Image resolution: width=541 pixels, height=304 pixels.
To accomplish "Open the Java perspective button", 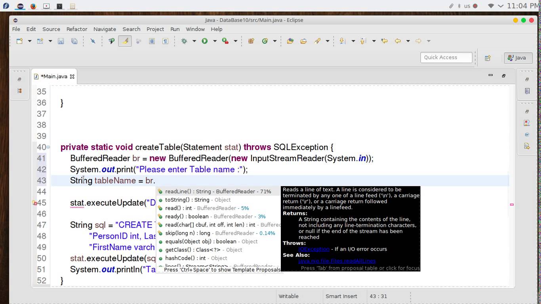I will (x=518, y=57).
